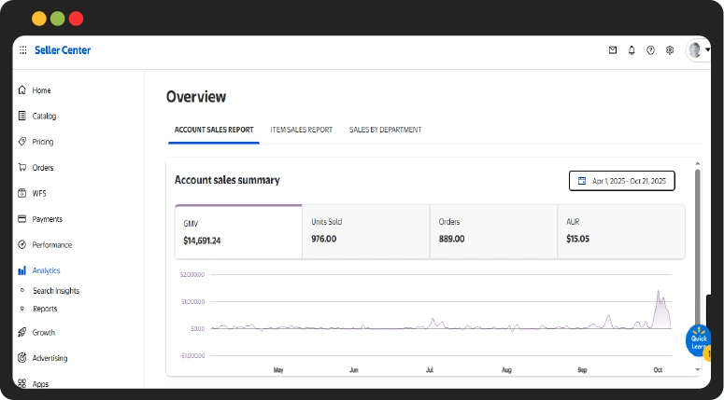Open the date range picker
724x400 pixels.
tap(621, 181)
